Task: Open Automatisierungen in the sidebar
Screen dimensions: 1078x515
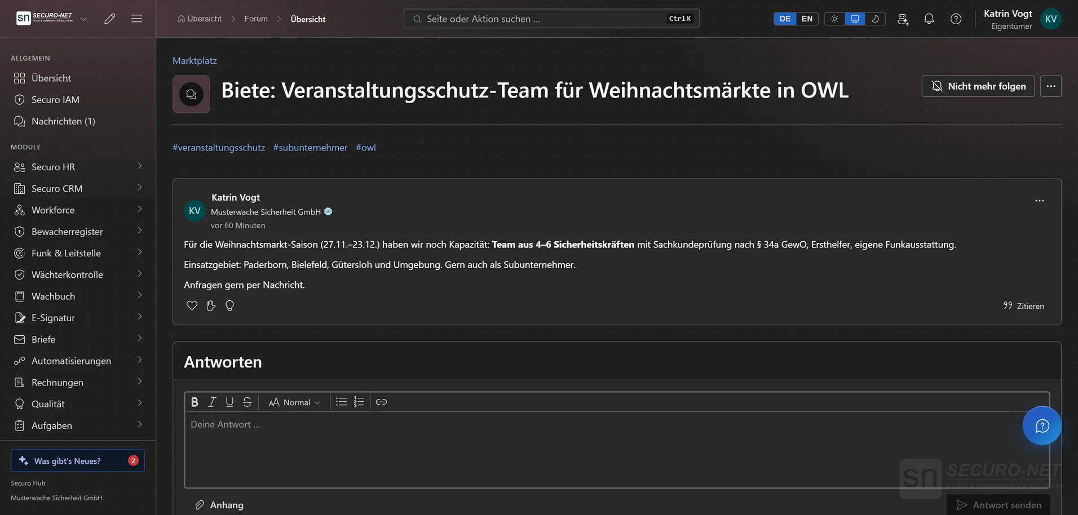Action: [x=78, y=361]
